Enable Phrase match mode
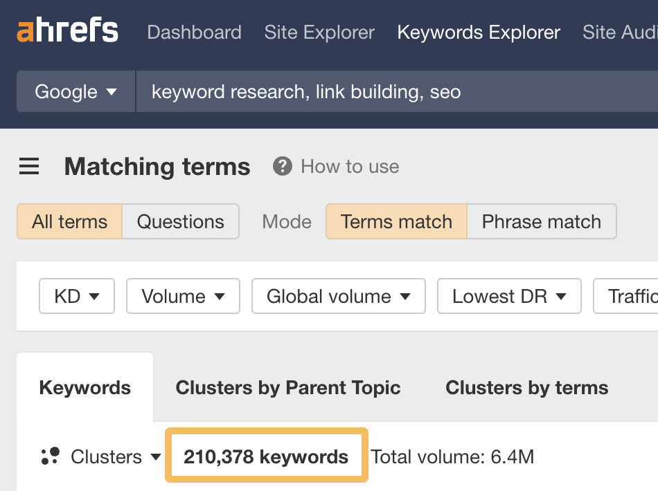 [541, 221]
